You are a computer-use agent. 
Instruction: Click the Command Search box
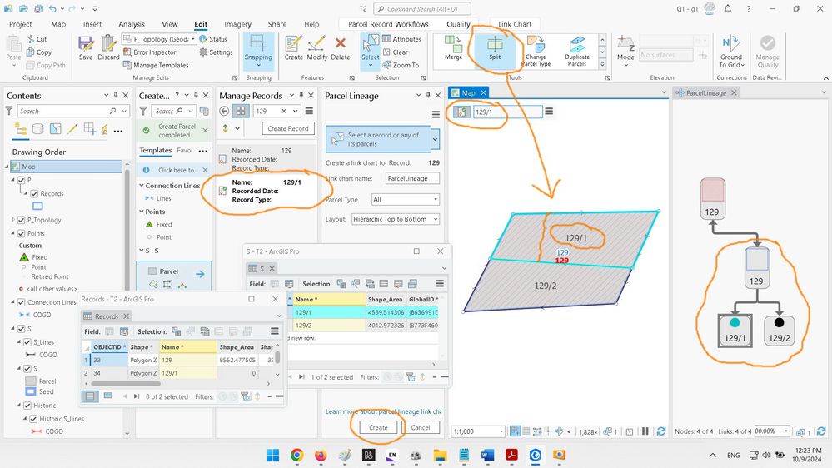pyautogui.click(x=422, y=9)
